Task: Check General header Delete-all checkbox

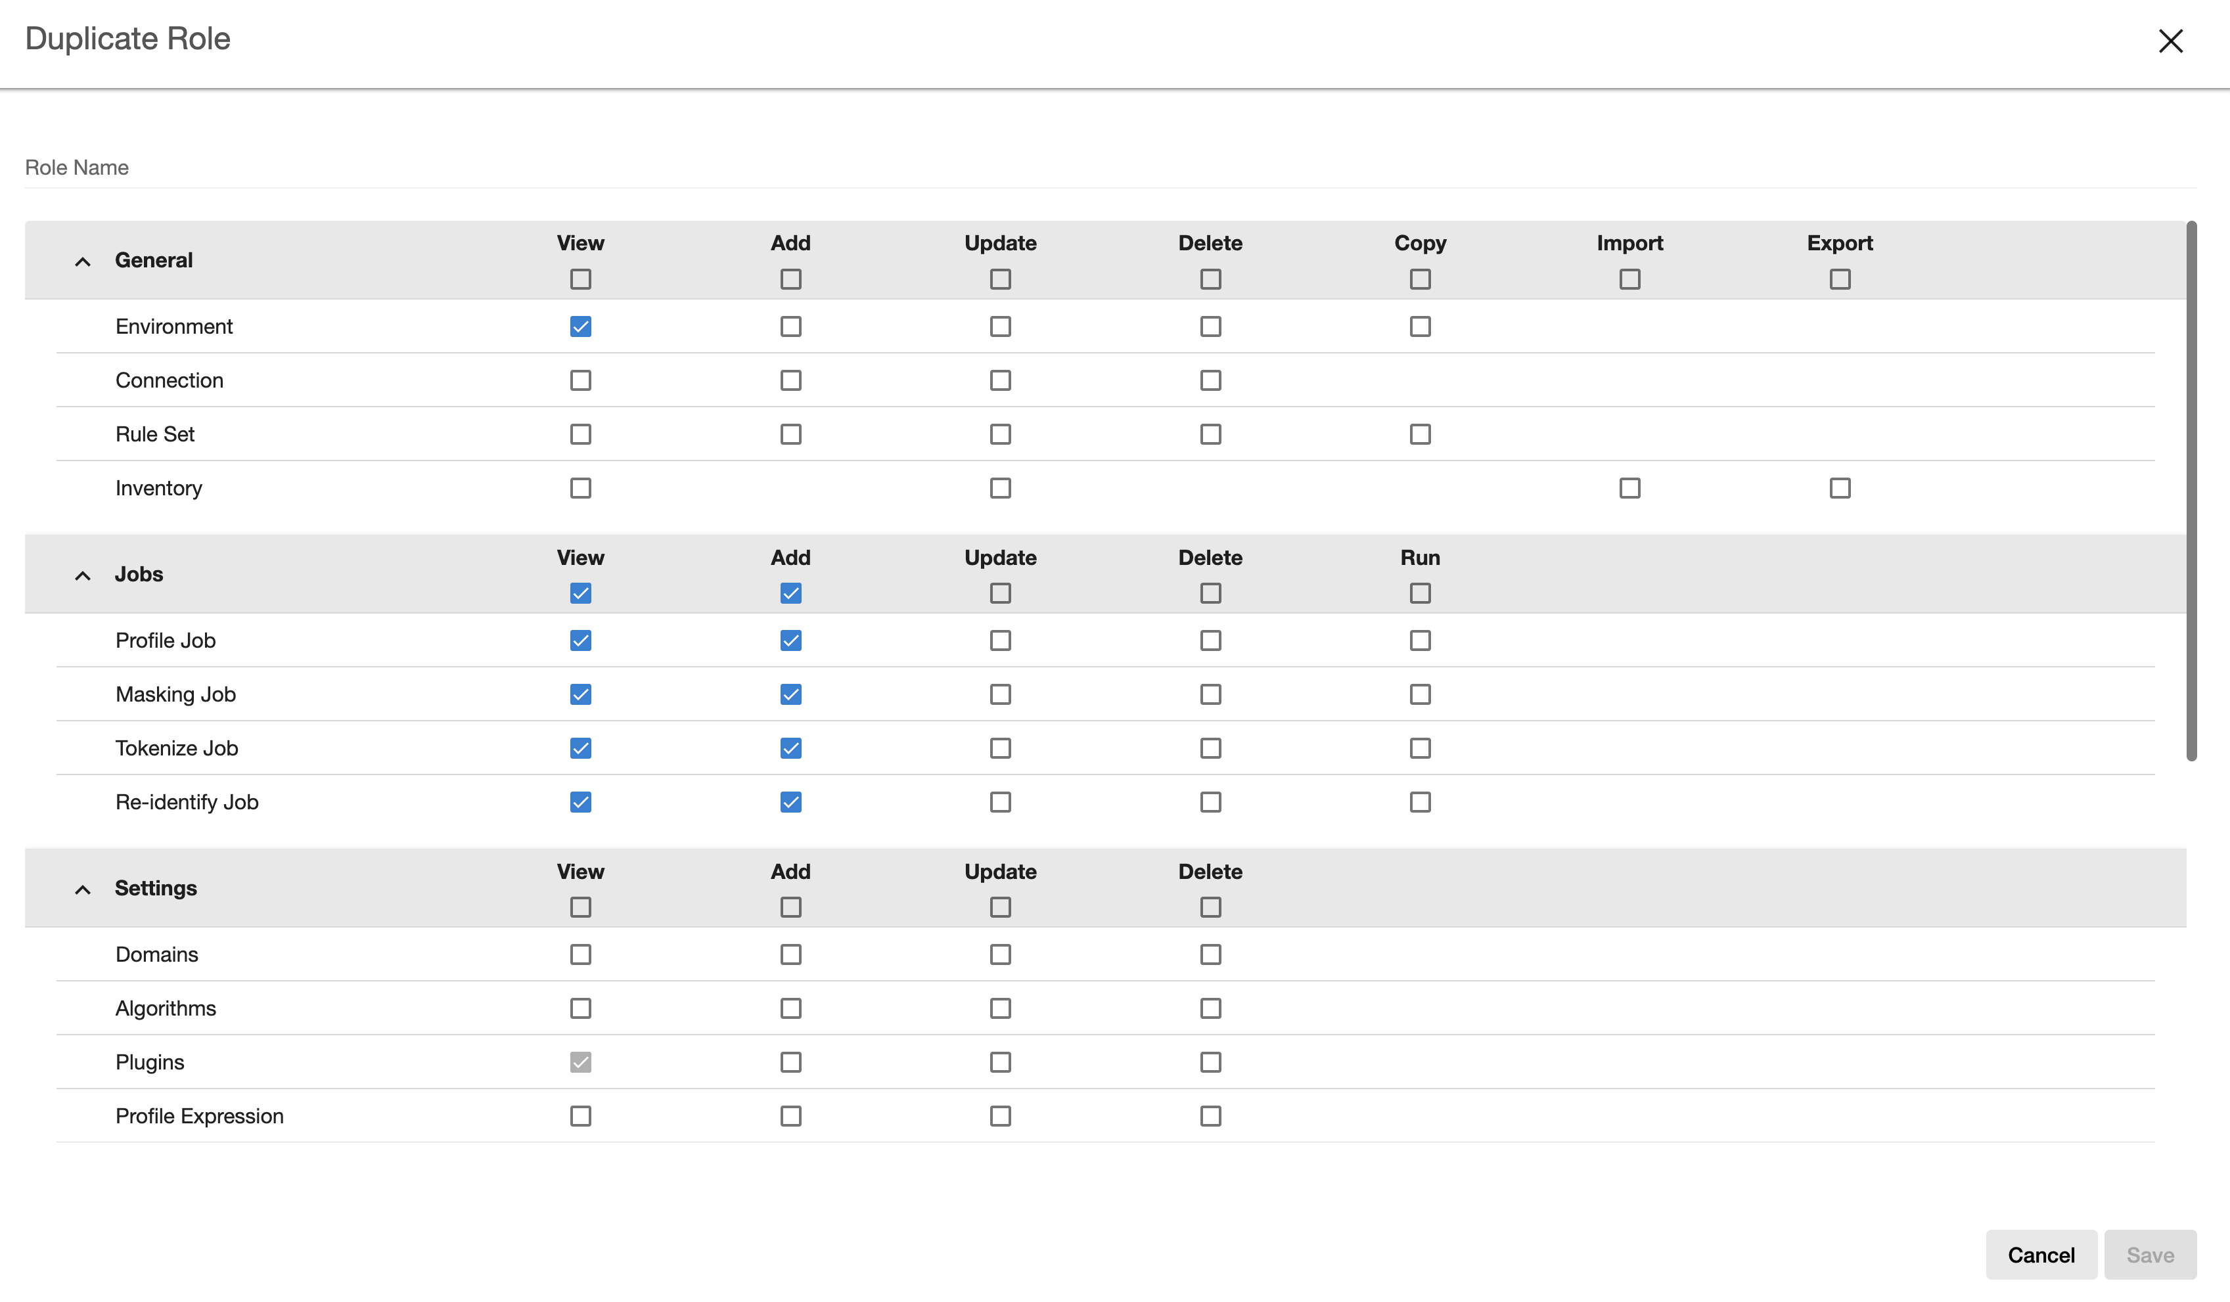Action: (1210, 279)
